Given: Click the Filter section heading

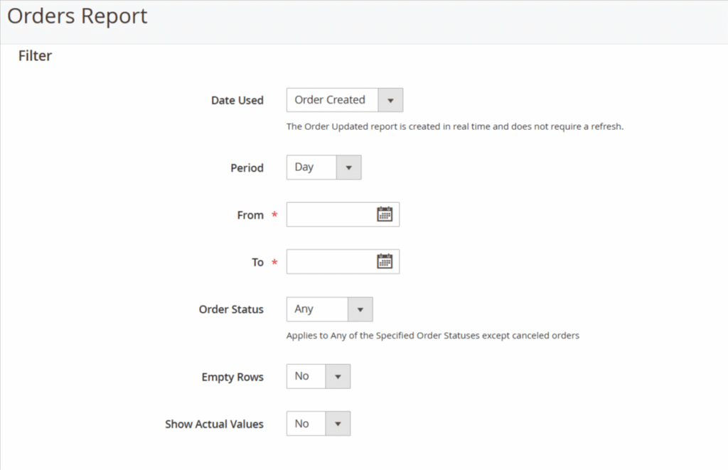Looking at the screenshot, I should [x=35, y=55].
